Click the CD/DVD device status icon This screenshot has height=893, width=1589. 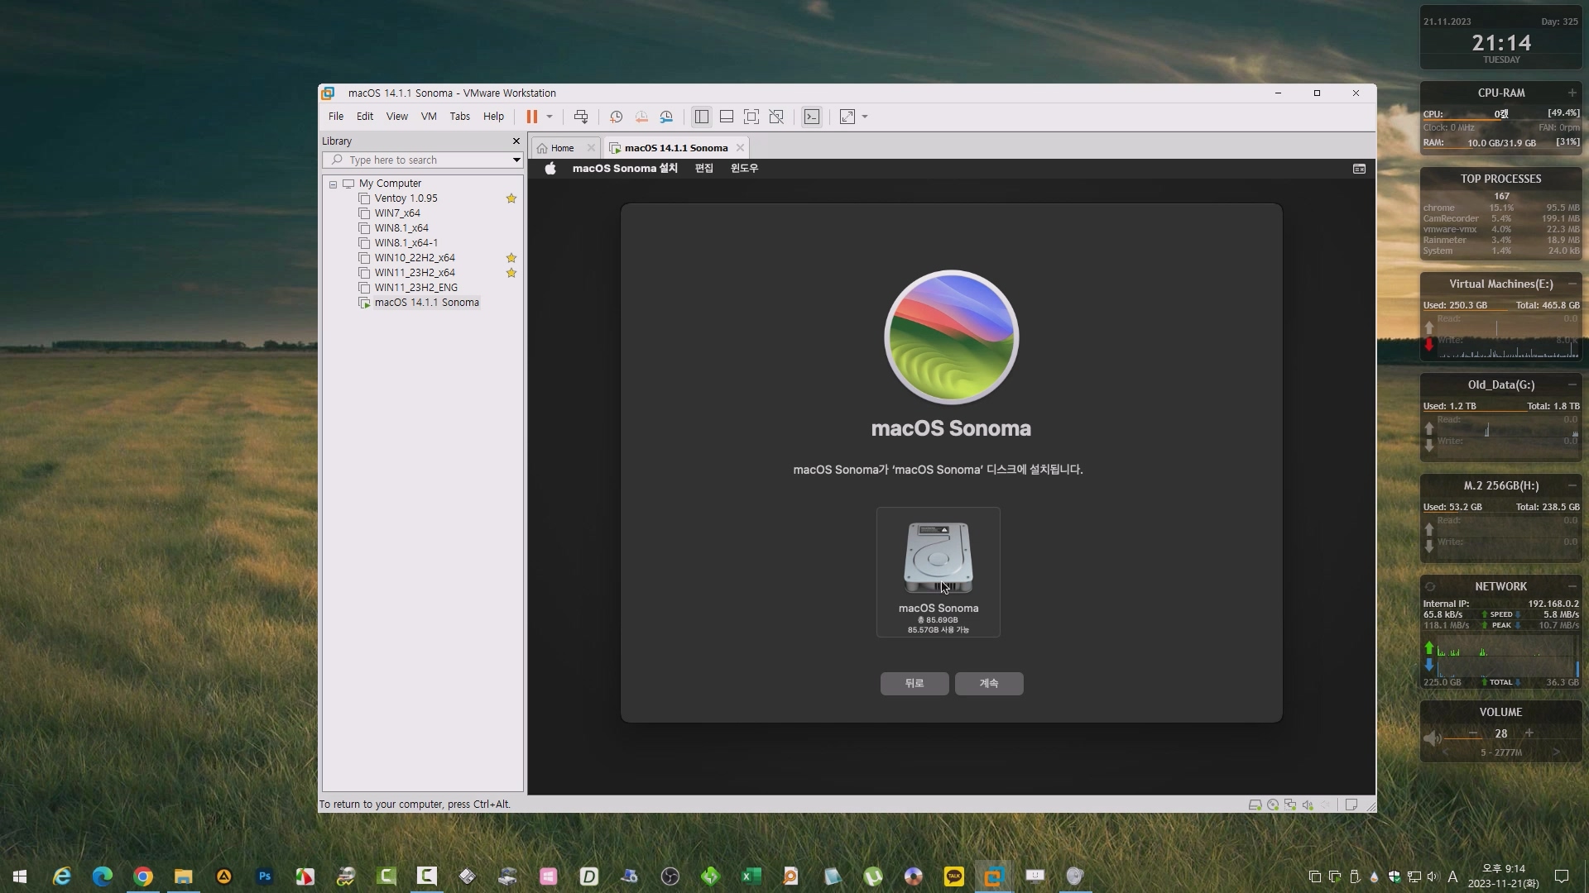[1273, 805]
